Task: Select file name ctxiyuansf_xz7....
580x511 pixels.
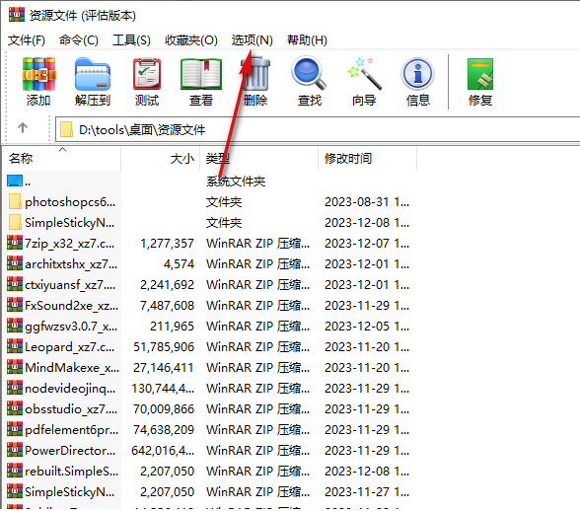Action: pos(70,284)
